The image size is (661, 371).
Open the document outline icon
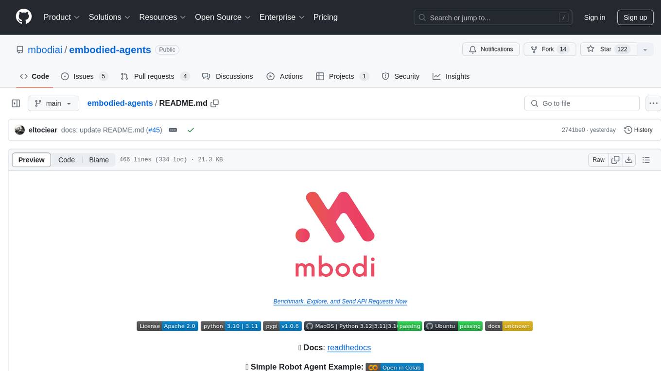click(646, 160)
